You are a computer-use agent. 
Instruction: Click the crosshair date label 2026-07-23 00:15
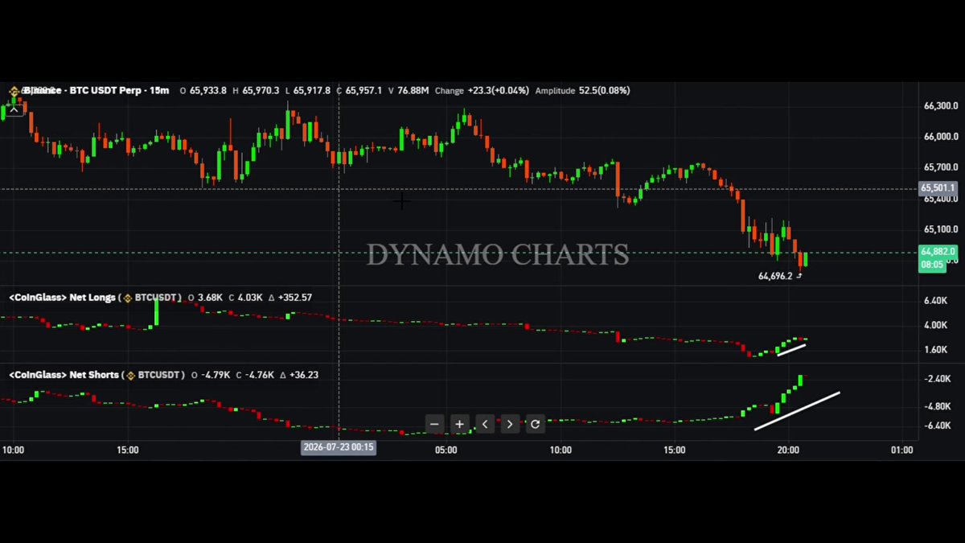[x=338, y=448]
